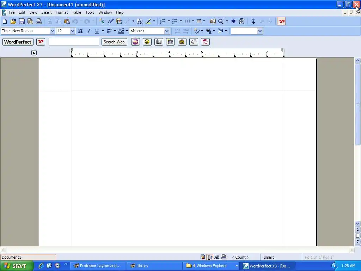Click the shadow cursor status bar icon

[210, 257]
